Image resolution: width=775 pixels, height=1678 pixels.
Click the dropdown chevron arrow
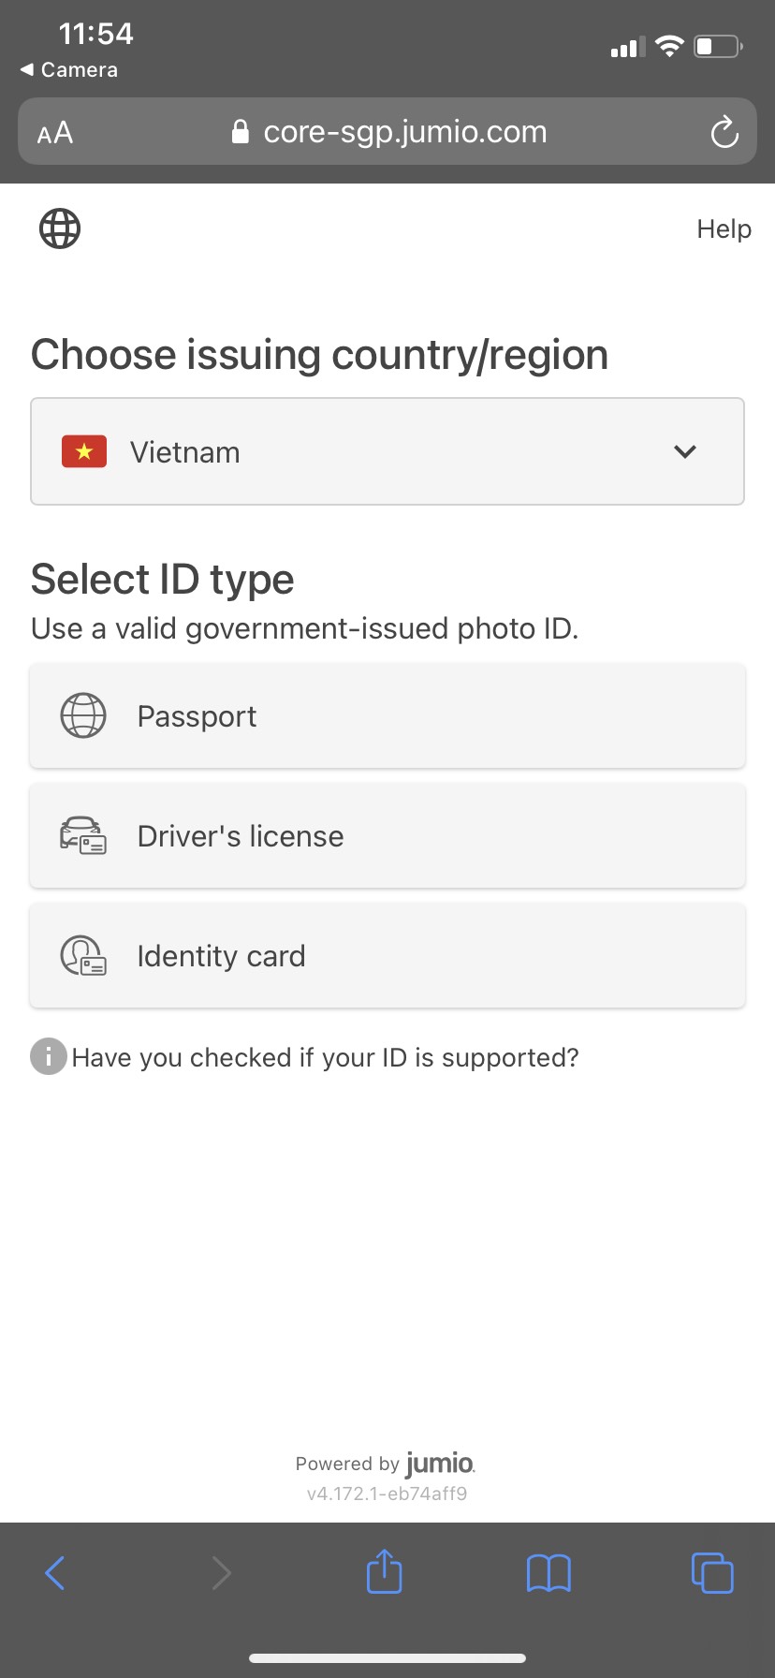pyautogui.click(x=685, y=452)
